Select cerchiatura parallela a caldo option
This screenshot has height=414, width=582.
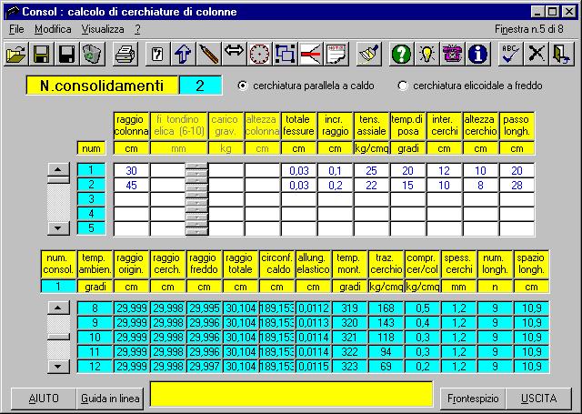(243, 86)
